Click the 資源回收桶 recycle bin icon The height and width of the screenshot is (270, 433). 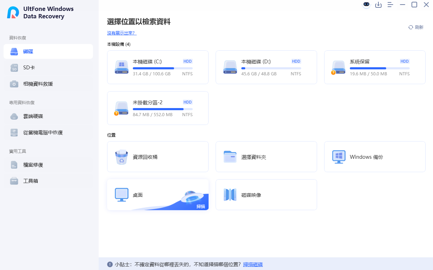coord(122,157)
